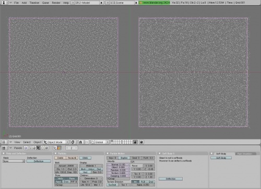Select the Physics sub-context button

[60, 148]
